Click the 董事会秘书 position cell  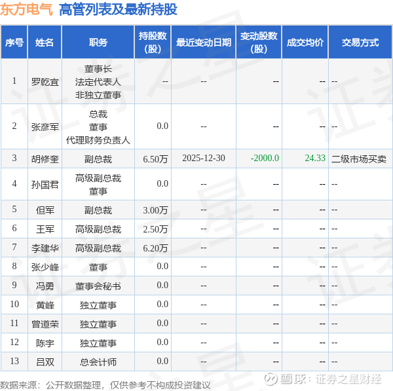point(98,286)
